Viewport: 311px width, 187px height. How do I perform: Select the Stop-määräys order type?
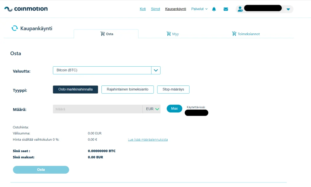pyautogui.click(x=173, y=89)
